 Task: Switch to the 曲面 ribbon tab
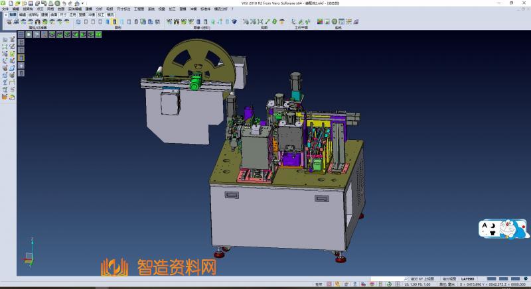[x=54, y=14]
